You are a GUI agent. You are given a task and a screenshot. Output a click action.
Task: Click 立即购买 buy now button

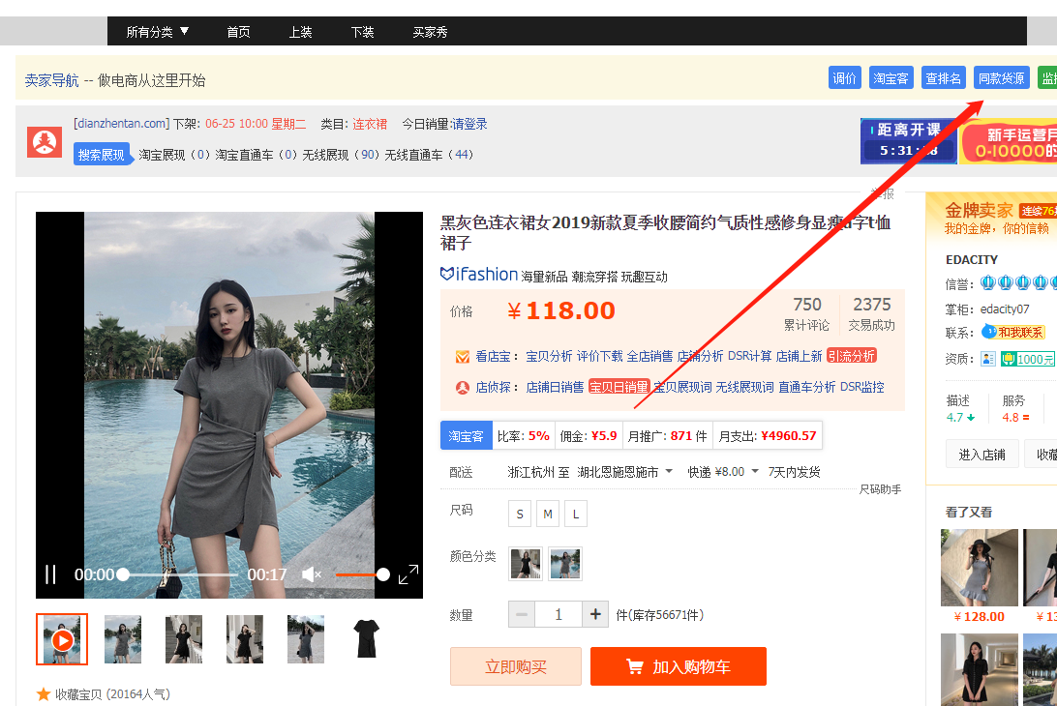point(516,666)
